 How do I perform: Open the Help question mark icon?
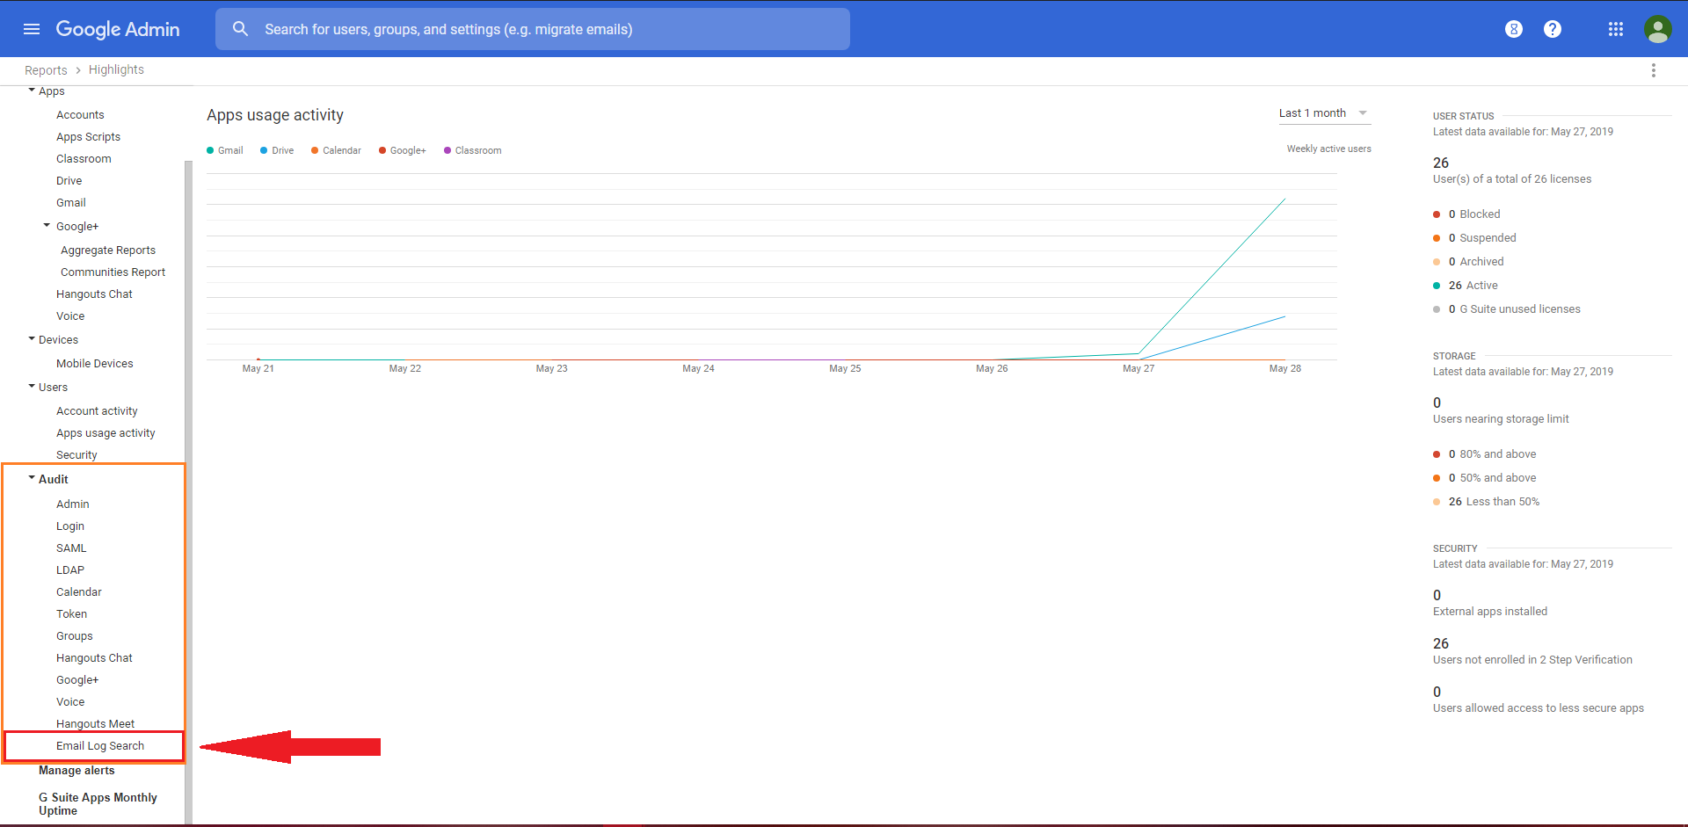(x=1553, y=29)
